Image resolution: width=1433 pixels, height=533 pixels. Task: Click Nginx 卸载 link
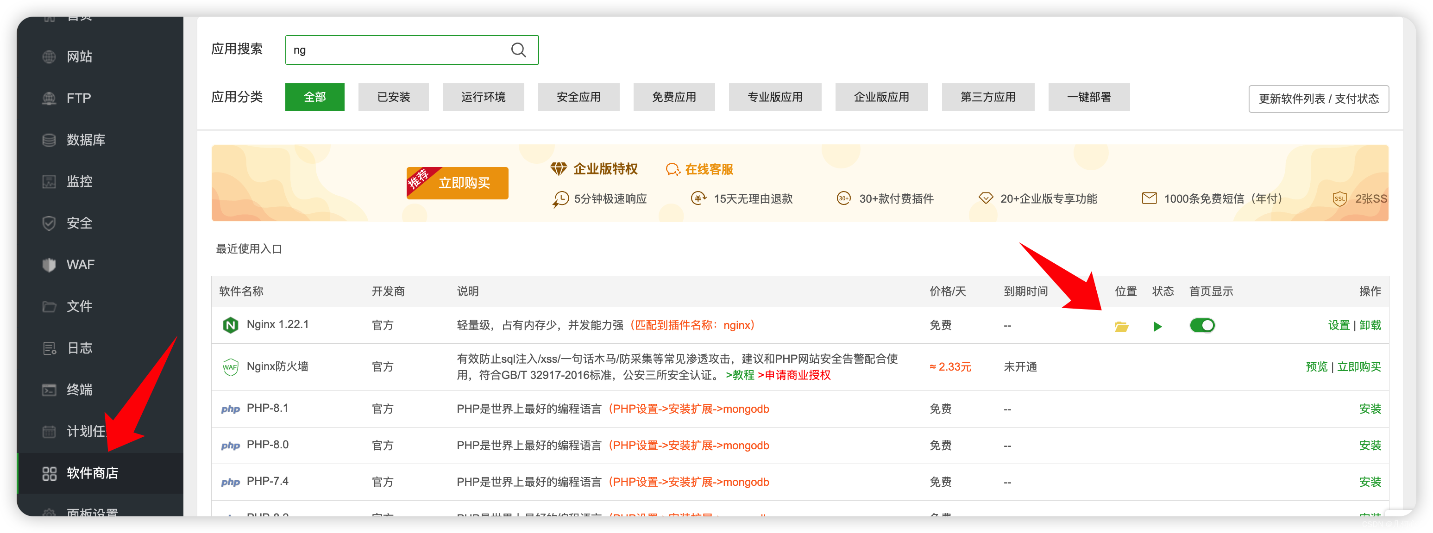pyautogui.click(x=1370, y=325)
